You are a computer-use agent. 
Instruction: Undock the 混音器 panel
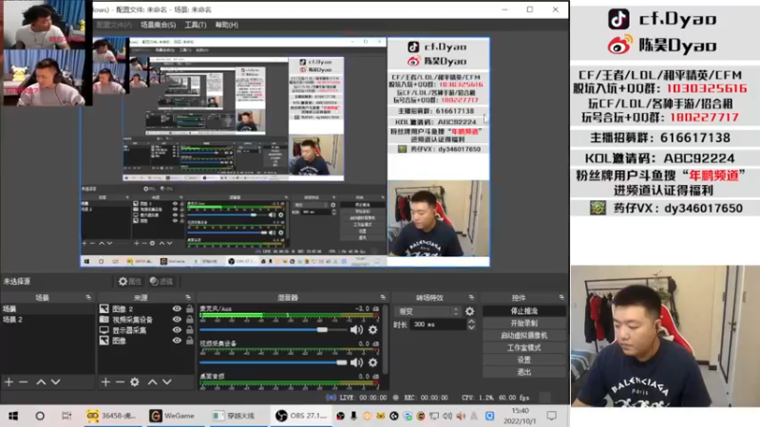tap(383, 297)
